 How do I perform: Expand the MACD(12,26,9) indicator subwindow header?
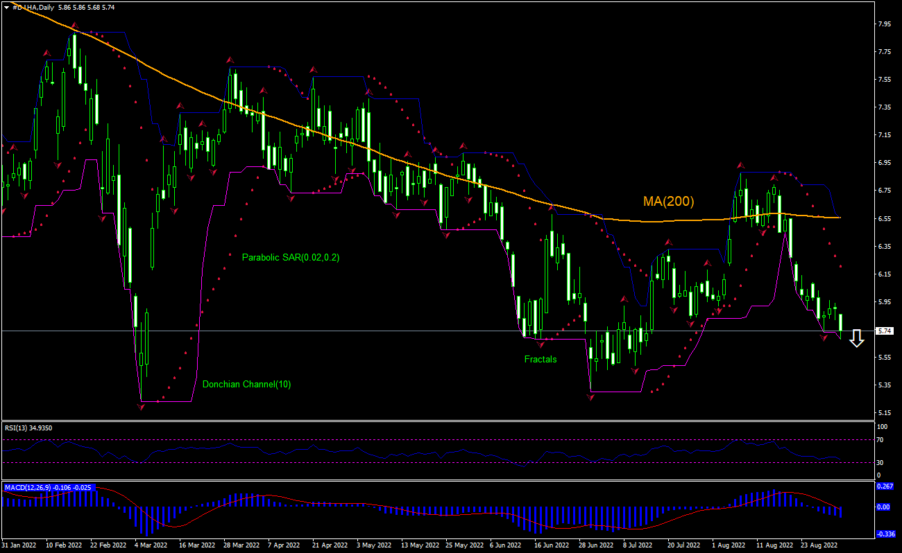coord(46,487)
